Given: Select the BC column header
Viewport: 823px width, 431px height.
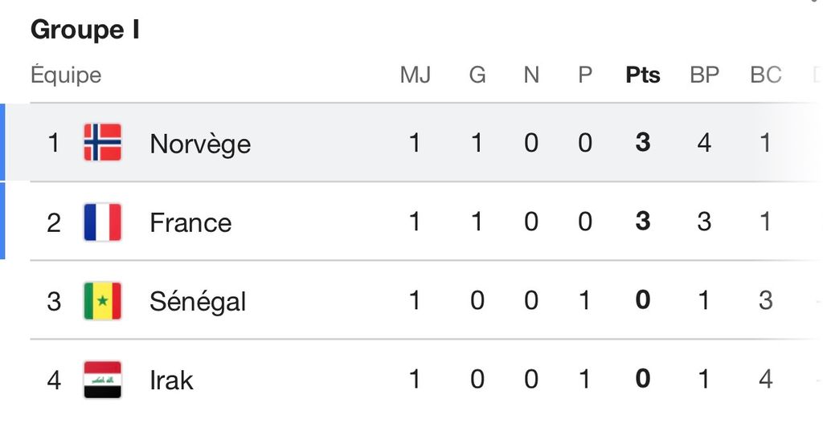Looking at the screenshot, I should pyautogui.click(x=766, y=75).
